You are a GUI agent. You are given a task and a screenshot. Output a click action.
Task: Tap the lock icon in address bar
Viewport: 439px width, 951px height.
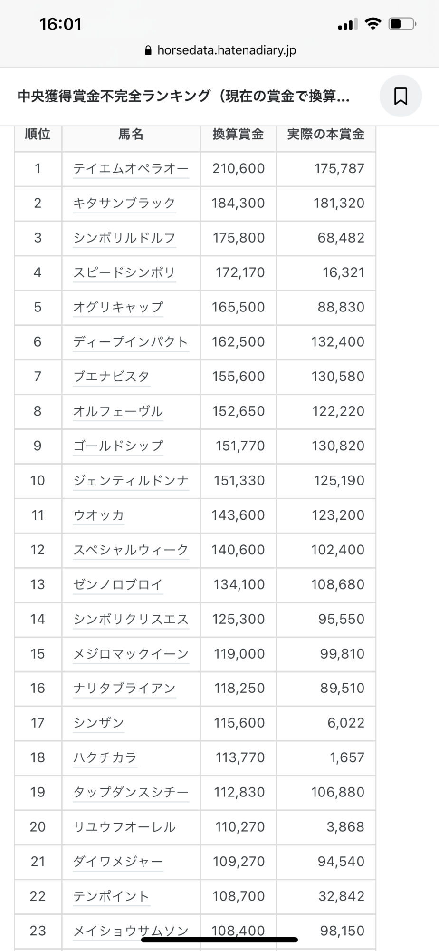pos(148,50)
